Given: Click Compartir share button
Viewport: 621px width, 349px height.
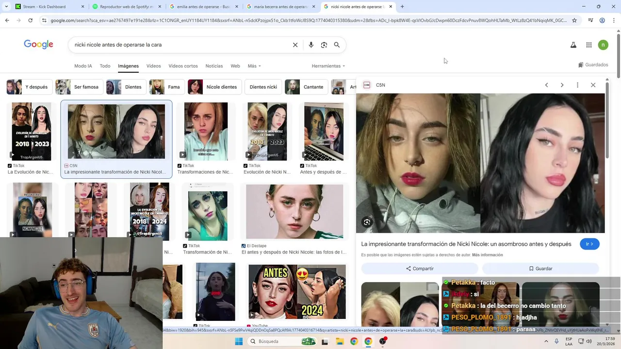Looking at the screenshot, I should point(420,269).
